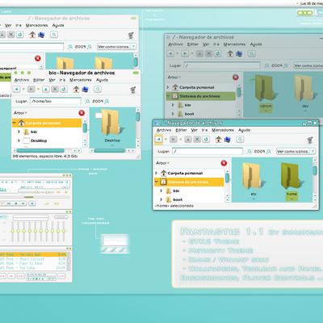Screen dimensions: 323x323
Task: Click Back arrow in the teal-titled front window
Action: (158, 139)
